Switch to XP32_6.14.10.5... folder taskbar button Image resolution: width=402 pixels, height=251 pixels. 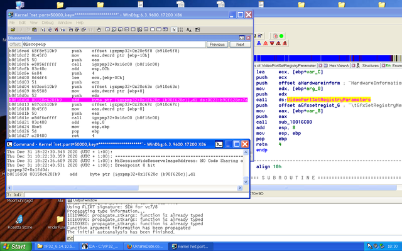(57, 247)
